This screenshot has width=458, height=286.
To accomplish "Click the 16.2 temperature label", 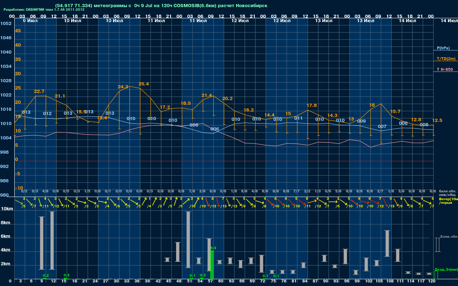I will 249,110.
